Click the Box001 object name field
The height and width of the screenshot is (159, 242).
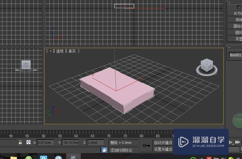click(235, 55)
